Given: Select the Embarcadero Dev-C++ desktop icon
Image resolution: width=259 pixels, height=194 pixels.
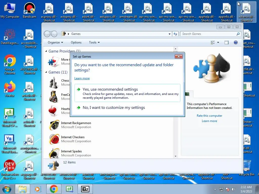Looking at the screenshot, I should point(10,170).
